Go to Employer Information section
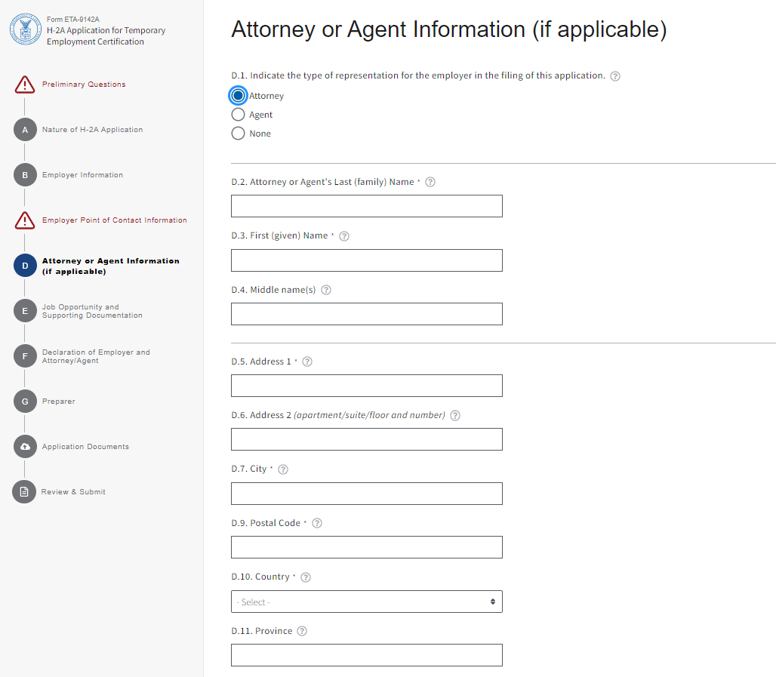Screen dimensions: 776x677 pos(82,175)
